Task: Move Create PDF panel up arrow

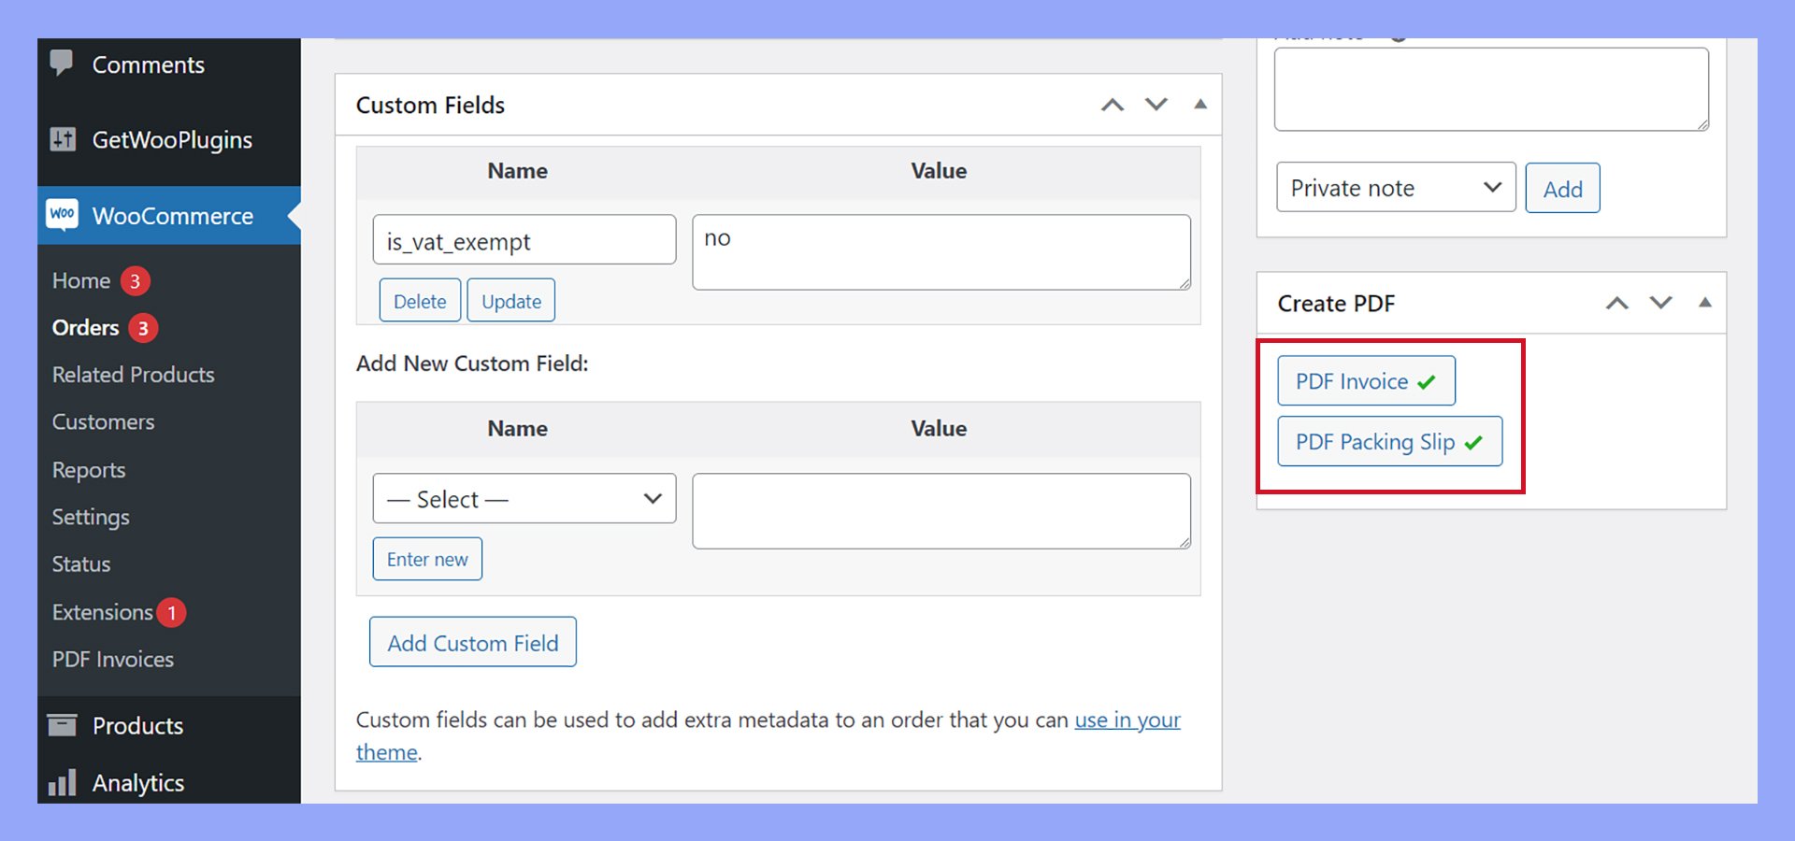Action: 1616,303
